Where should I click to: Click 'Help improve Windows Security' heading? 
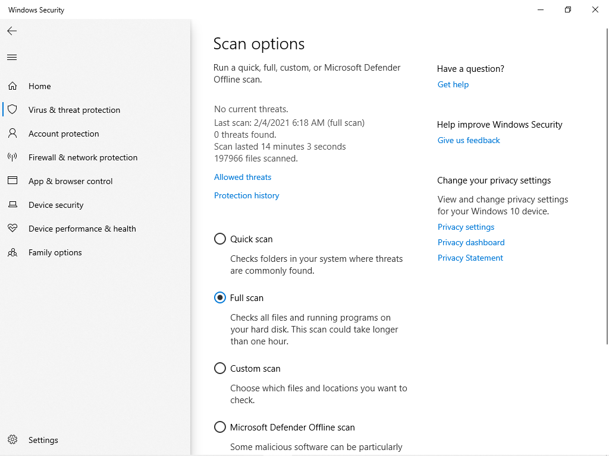(500, 125)
